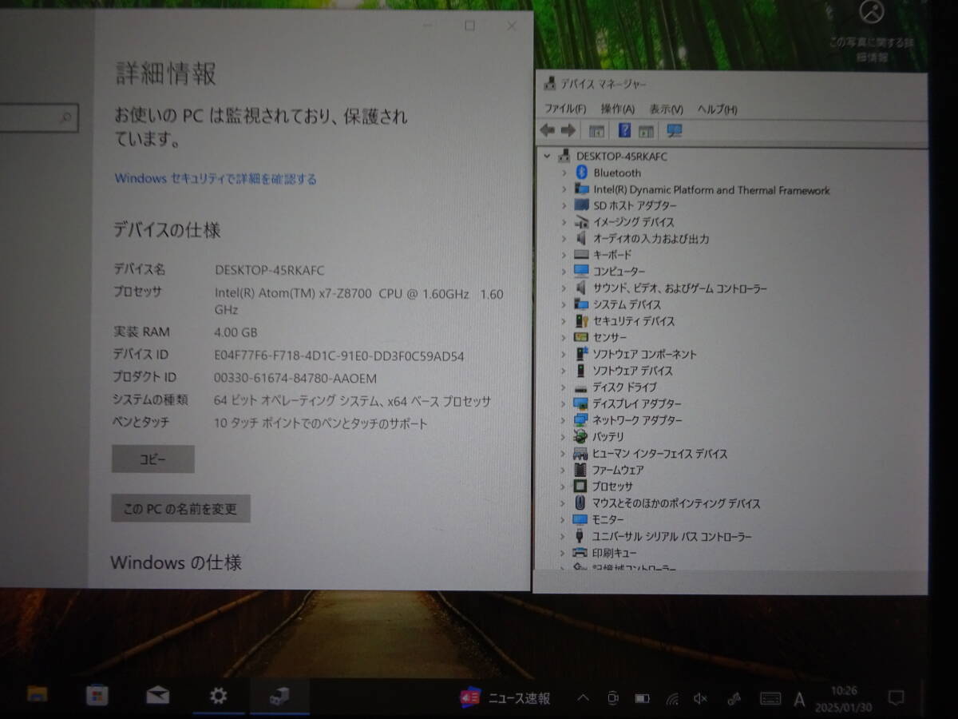
Task: Open the ヘルプ(H) menu
Action: pyautogui.click(x=717, y=109)
